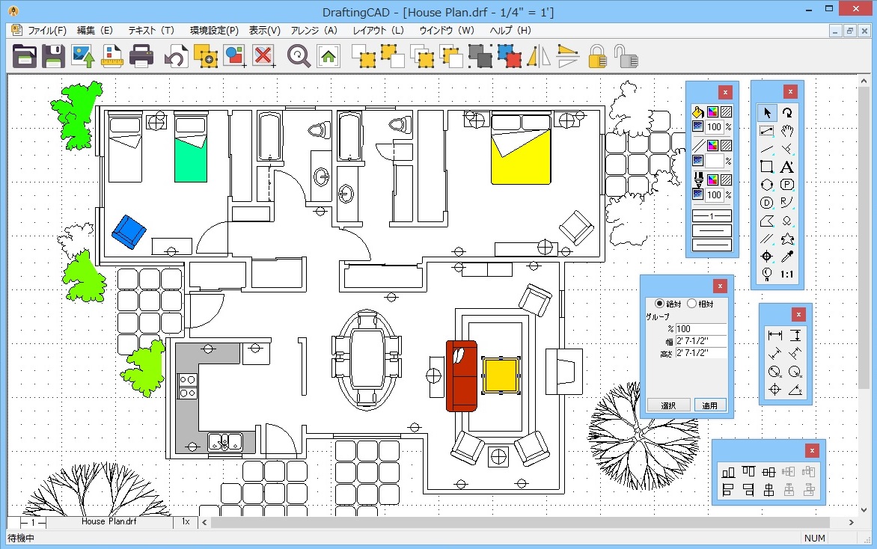
Task: Click the Rotate tool in tool palette
Action: [x=786, y=113]
